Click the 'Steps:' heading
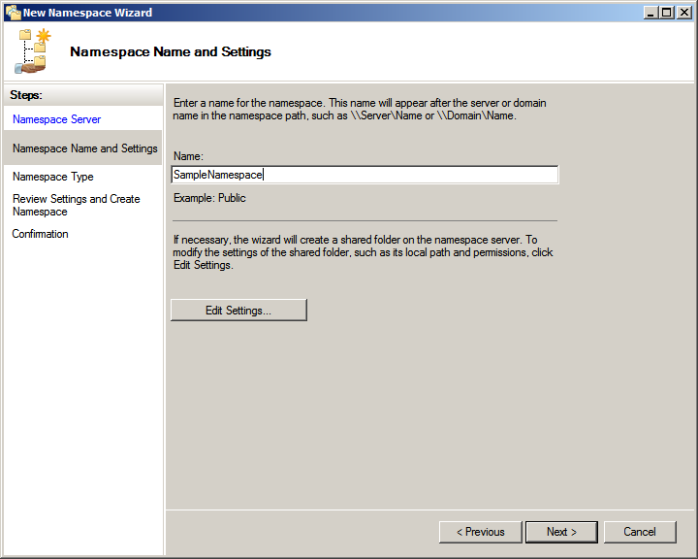Image resolution: width=698 pixels, height=559 pixels. 26,95
